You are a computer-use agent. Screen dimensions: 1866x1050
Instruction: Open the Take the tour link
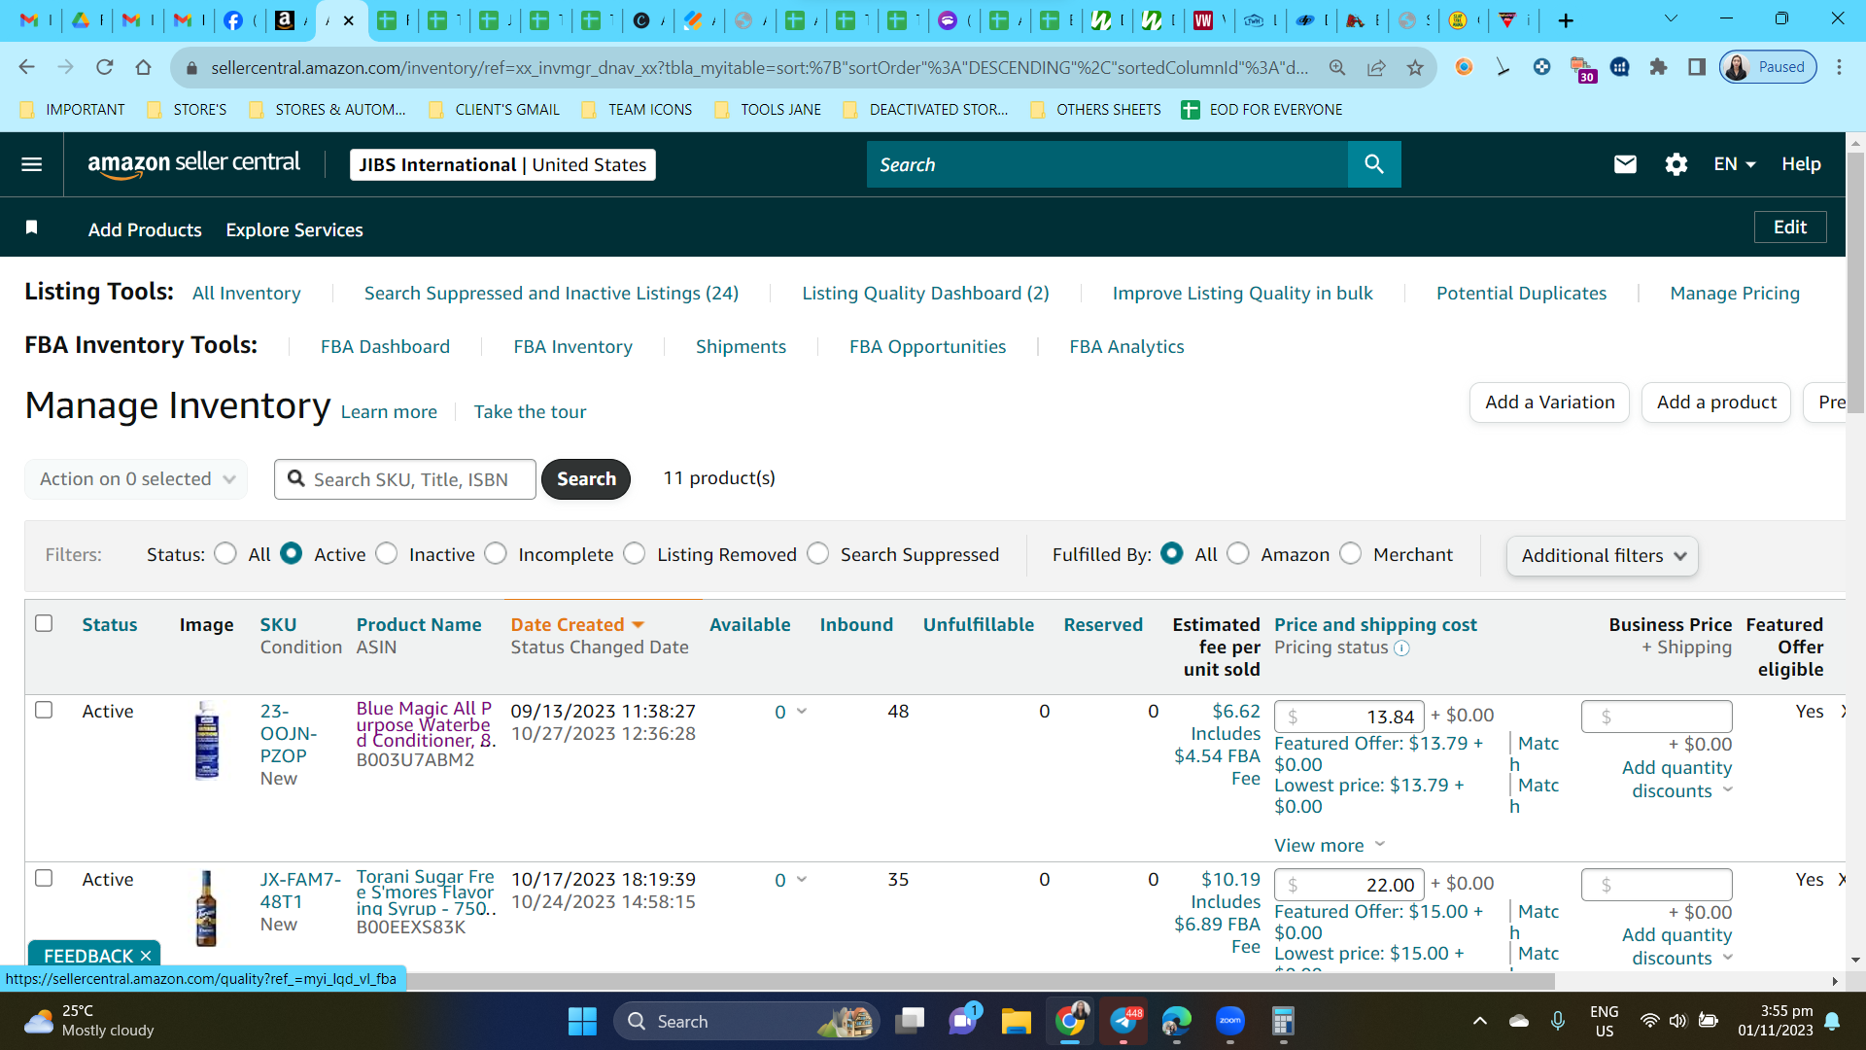530,412
